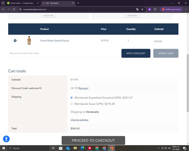The image size is (189, 151).
Task: Focus the Discount Code input field
Action: [x=63, y=53]
